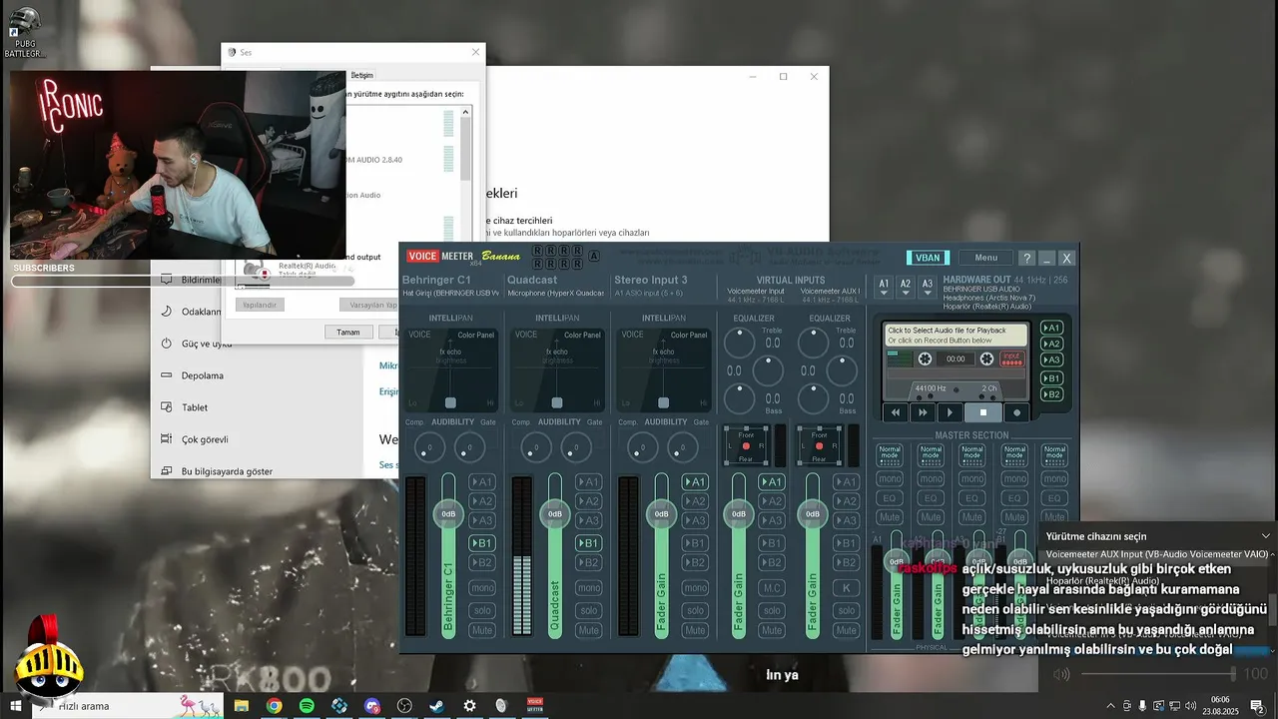
Task: Click the first EQ button in Master Section
Action: [x=889, y=497]
